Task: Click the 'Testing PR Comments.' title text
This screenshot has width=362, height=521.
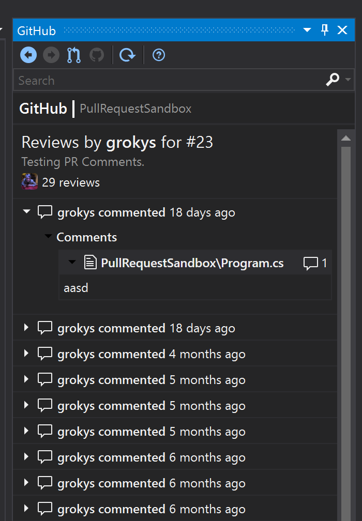Action: tap(83, 162)
